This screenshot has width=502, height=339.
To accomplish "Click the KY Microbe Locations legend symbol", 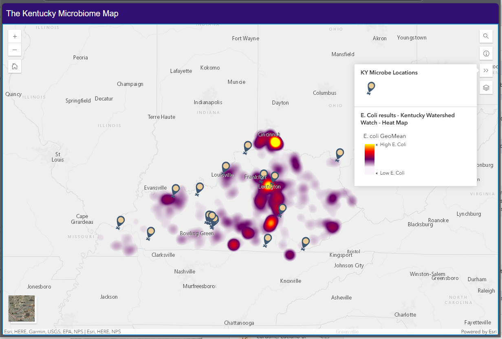I will pos(371,88).
